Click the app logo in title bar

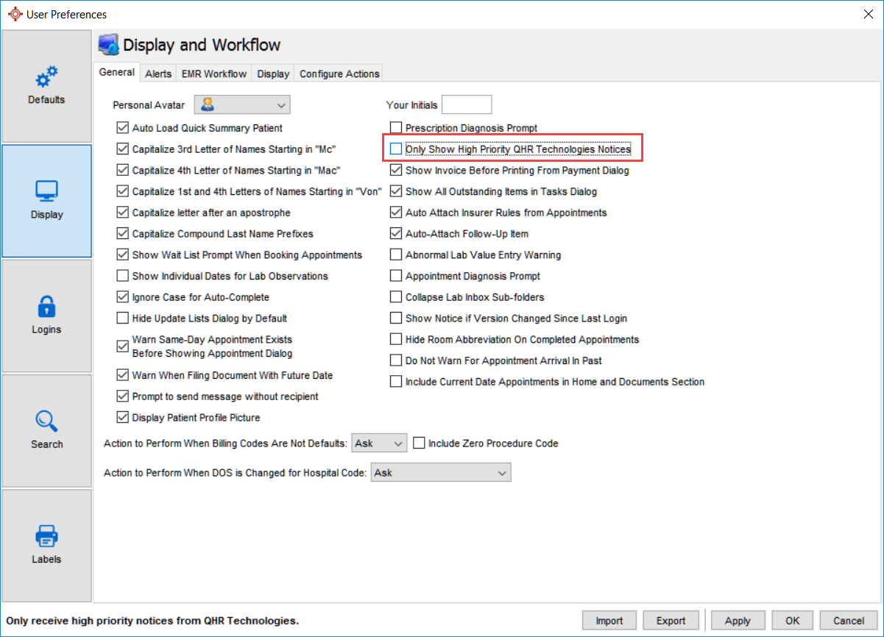14,14
